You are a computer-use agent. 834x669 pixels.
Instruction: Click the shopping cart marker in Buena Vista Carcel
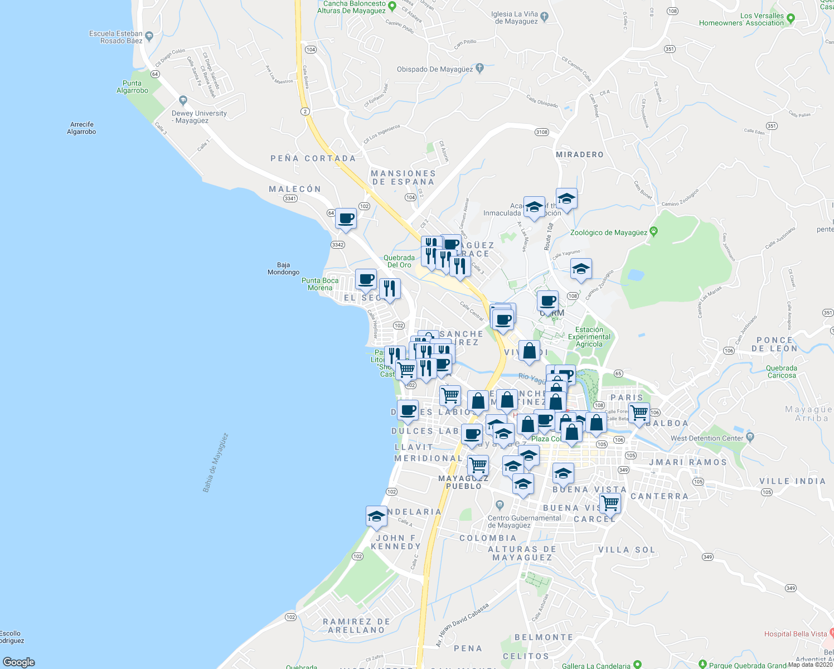(611, 502)
